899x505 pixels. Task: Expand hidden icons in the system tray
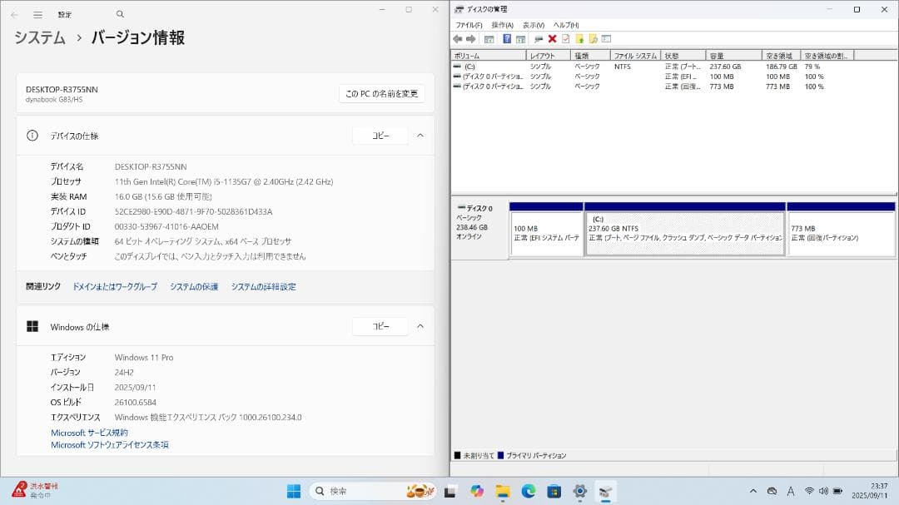[x=752, y=490]
